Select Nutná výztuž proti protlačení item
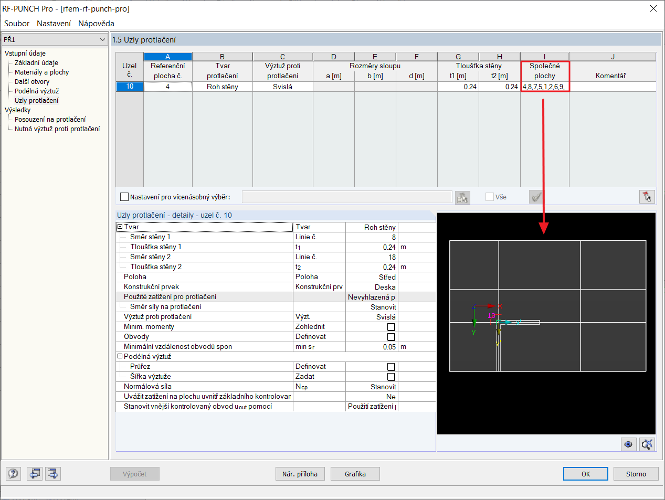Image resolution: width=665 pixels, height=500 pixels. 57,129
